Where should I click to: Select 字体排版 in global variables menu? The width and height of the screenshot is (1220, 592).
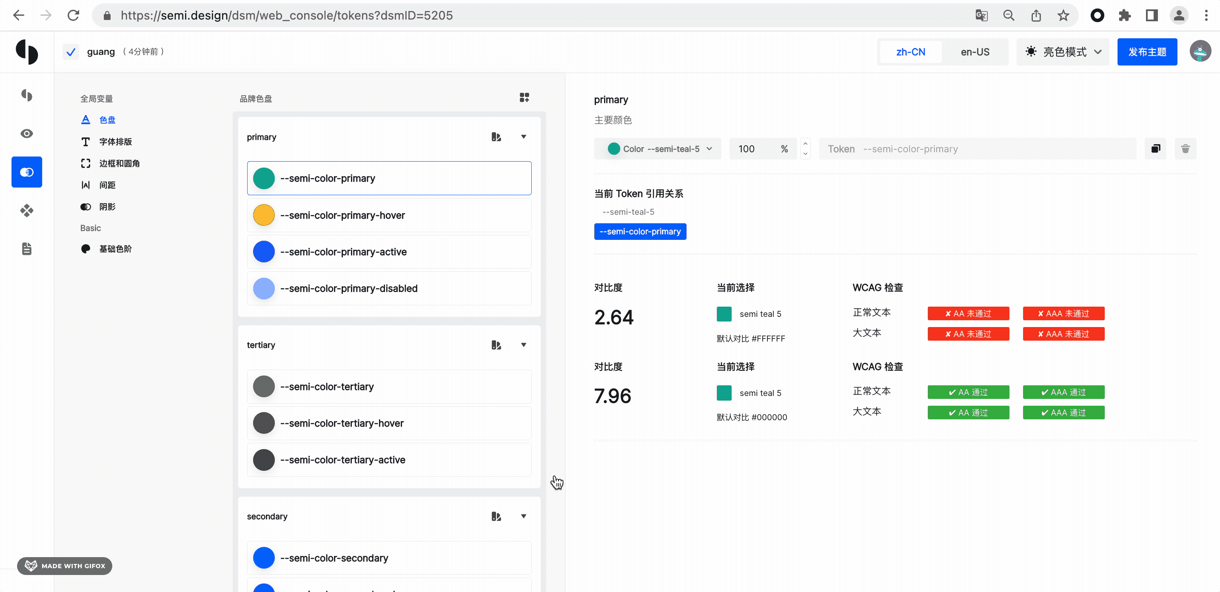tap(115, 142)
